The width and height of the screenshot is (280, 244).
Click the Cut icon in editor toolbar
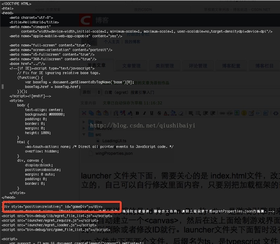coord(84,113)
